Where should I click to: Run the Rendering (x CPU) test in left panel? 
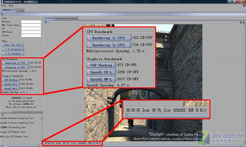pyautogui.click(x=15, y=67)
